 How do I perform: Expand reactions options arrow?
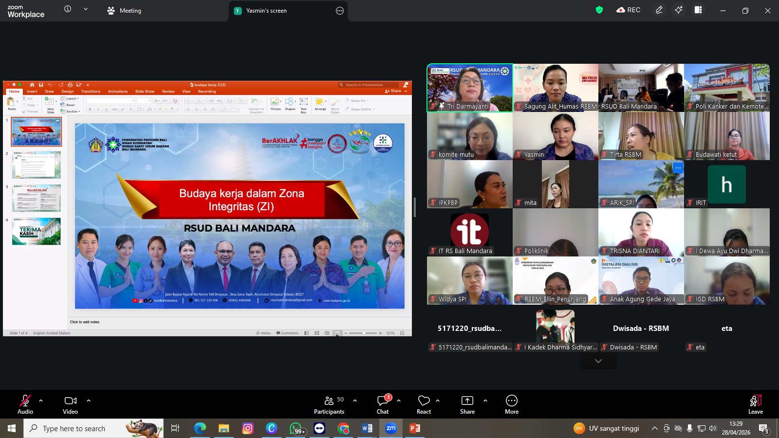click(438, 401)
